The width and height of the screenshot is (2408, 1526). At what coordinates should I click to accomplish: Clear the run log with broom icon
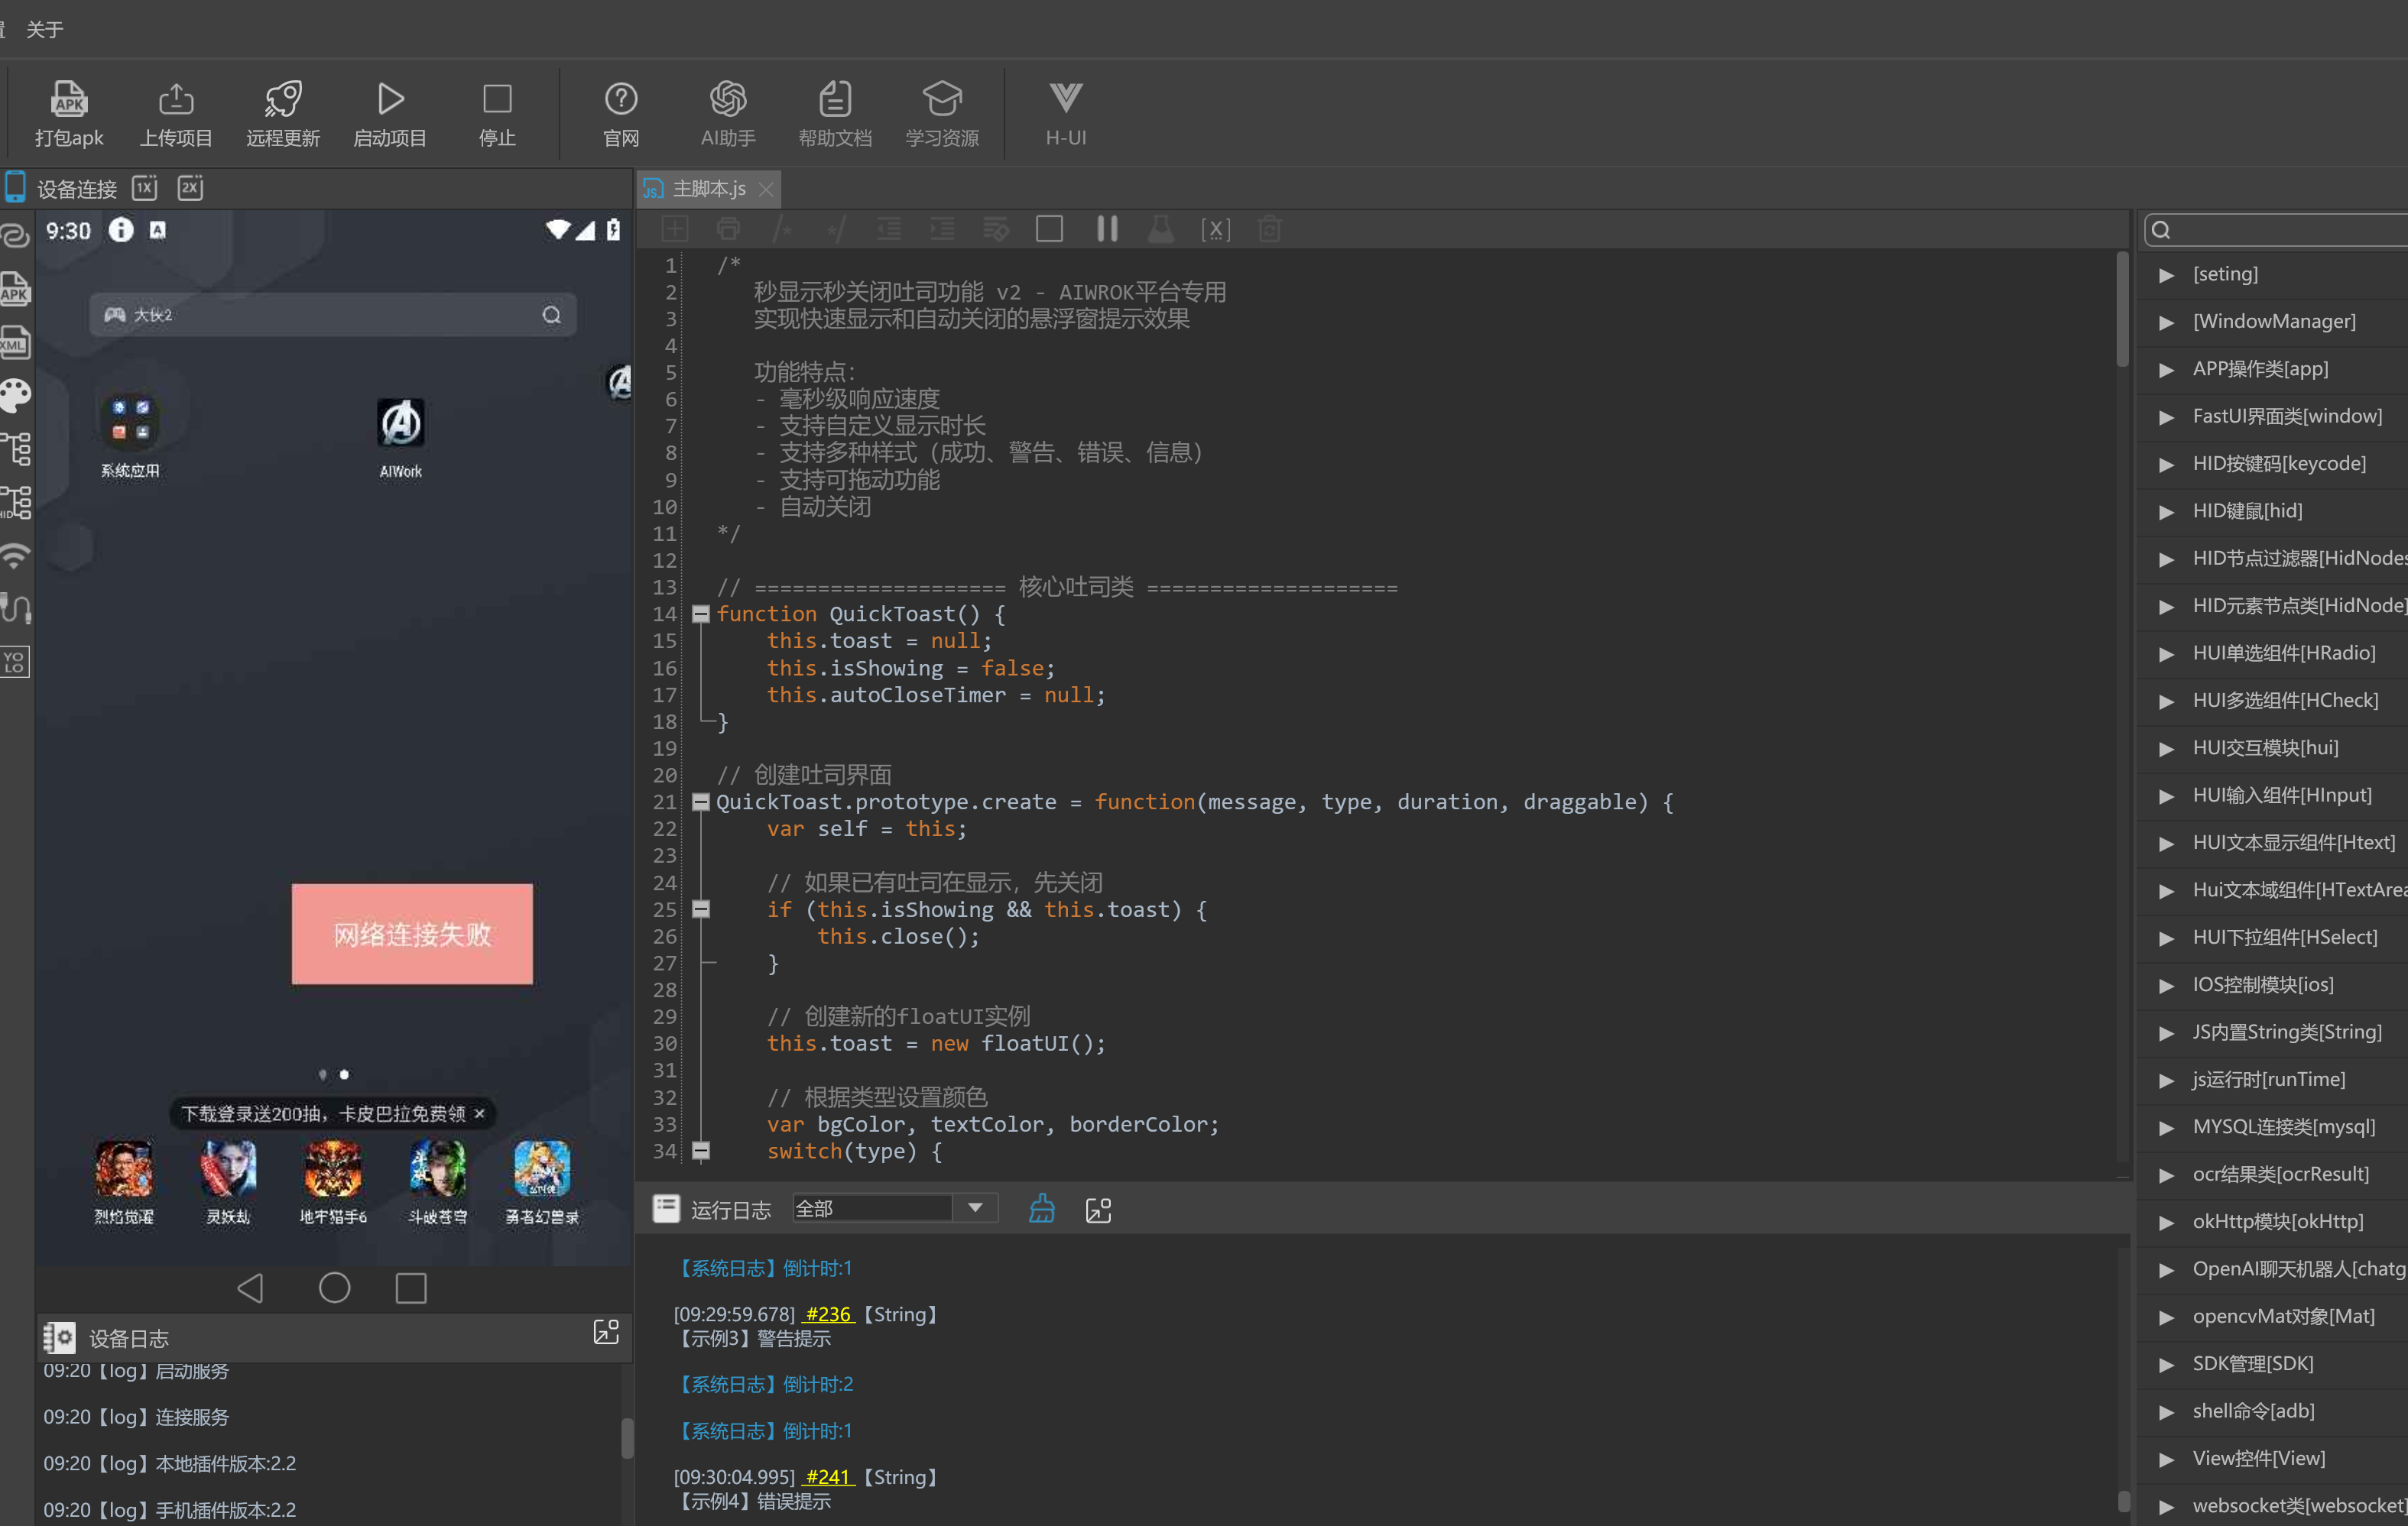pyautogui.click(x=1041, y=1208)
